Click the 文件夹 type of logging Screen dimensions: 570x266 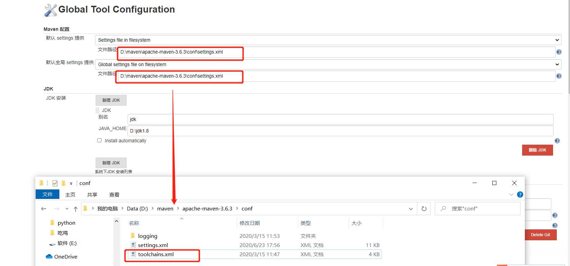(x=308, y=236)
